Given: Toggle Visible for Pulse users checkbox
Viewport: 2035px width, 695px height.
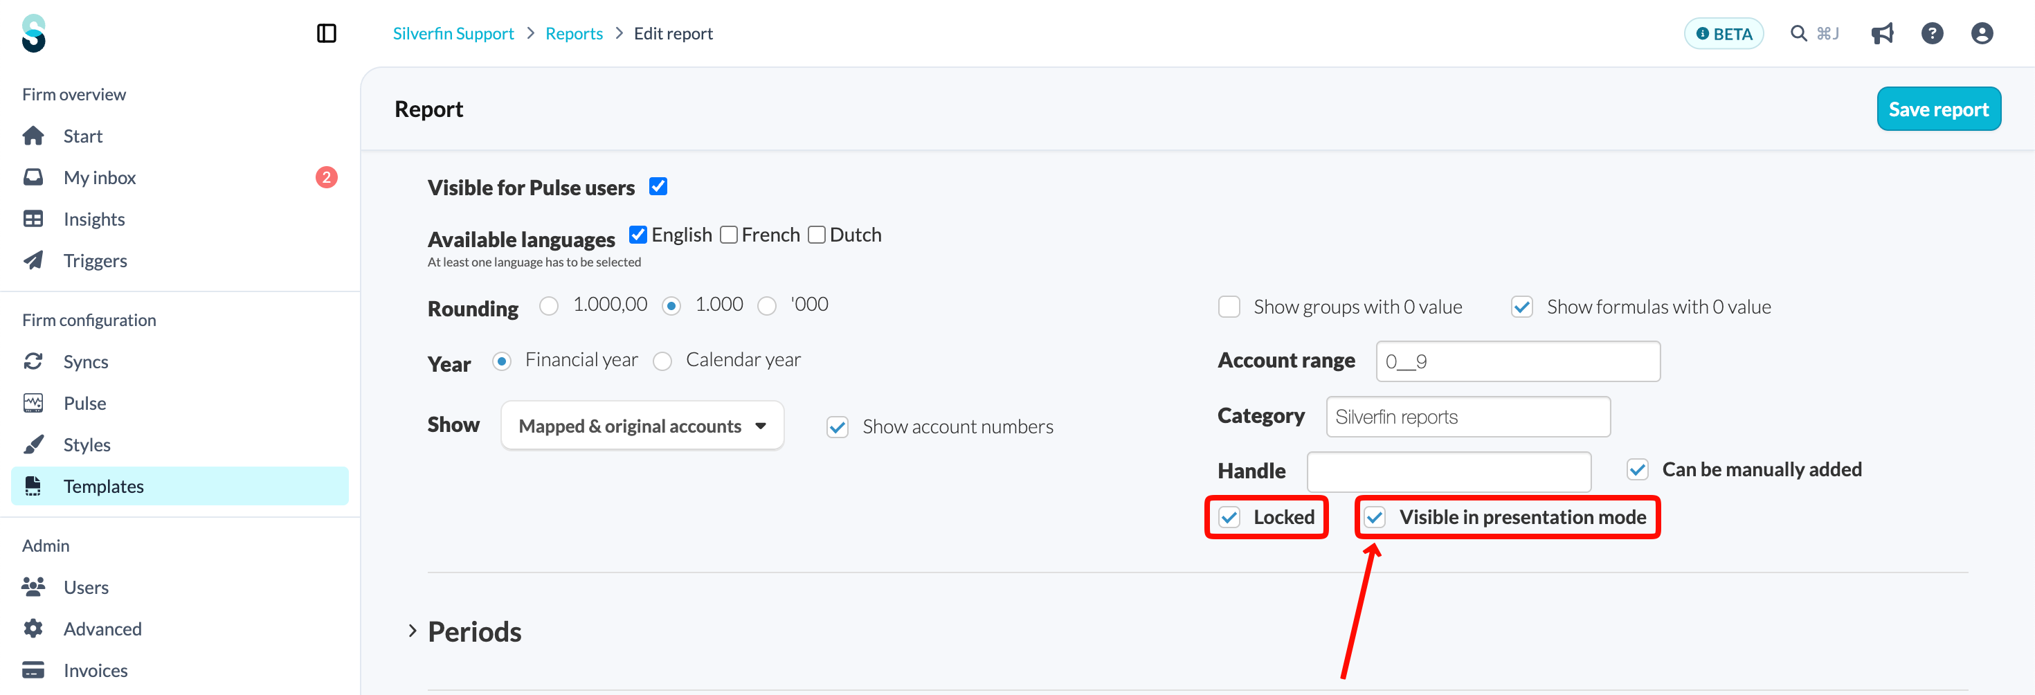Looking at the screenshot, I should click(658, 186).
